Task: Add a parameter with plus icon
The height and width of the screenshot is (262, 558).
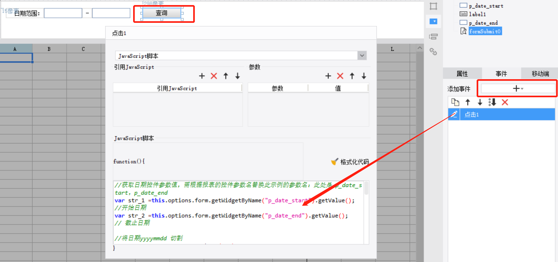Action: (328, 76)
